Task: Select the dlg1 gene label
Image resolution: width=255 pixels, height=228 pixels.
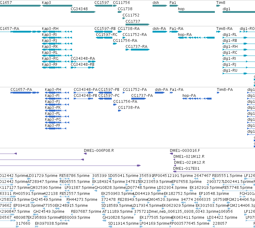Action: click(227, 9)
